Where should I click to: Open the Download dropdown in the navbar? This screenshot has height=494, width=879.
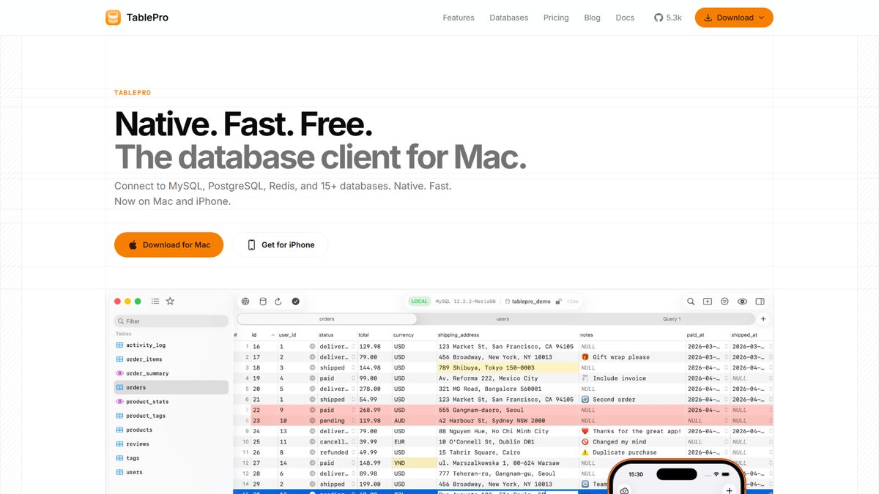pyautogui.click(x=734, y=18)
